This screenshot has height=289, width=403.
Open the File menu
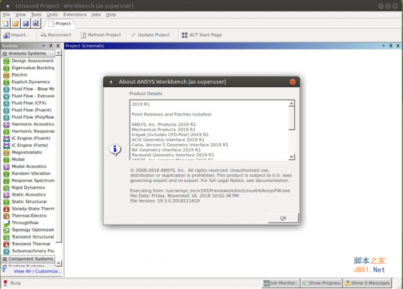[x=7, y=15]
